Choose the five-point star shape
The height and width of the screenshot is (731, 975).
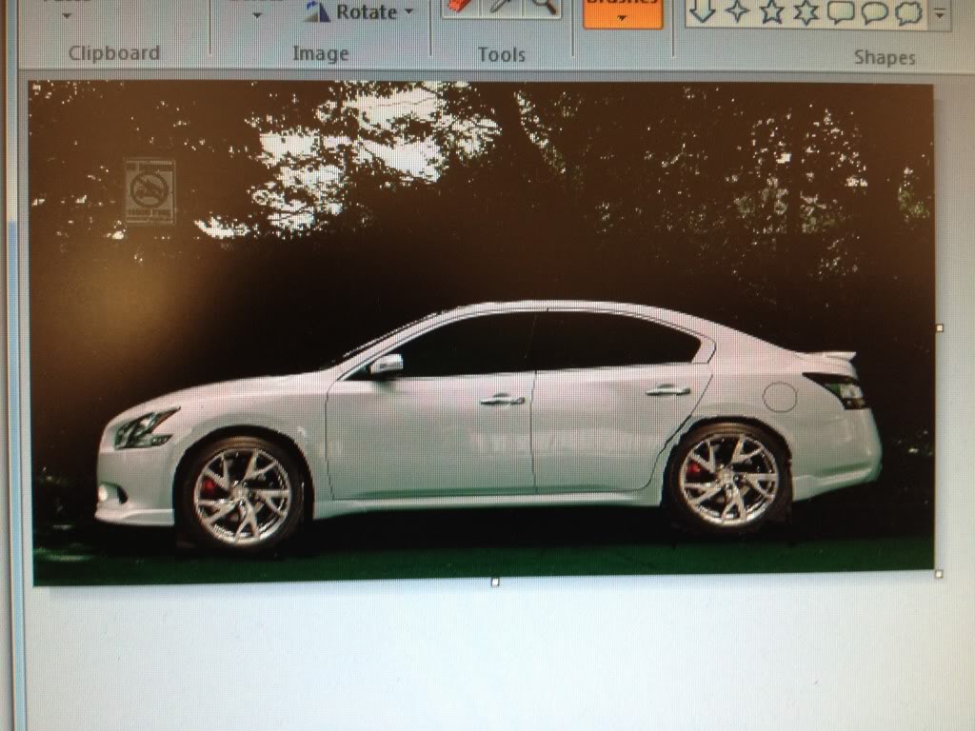[772, 11]
